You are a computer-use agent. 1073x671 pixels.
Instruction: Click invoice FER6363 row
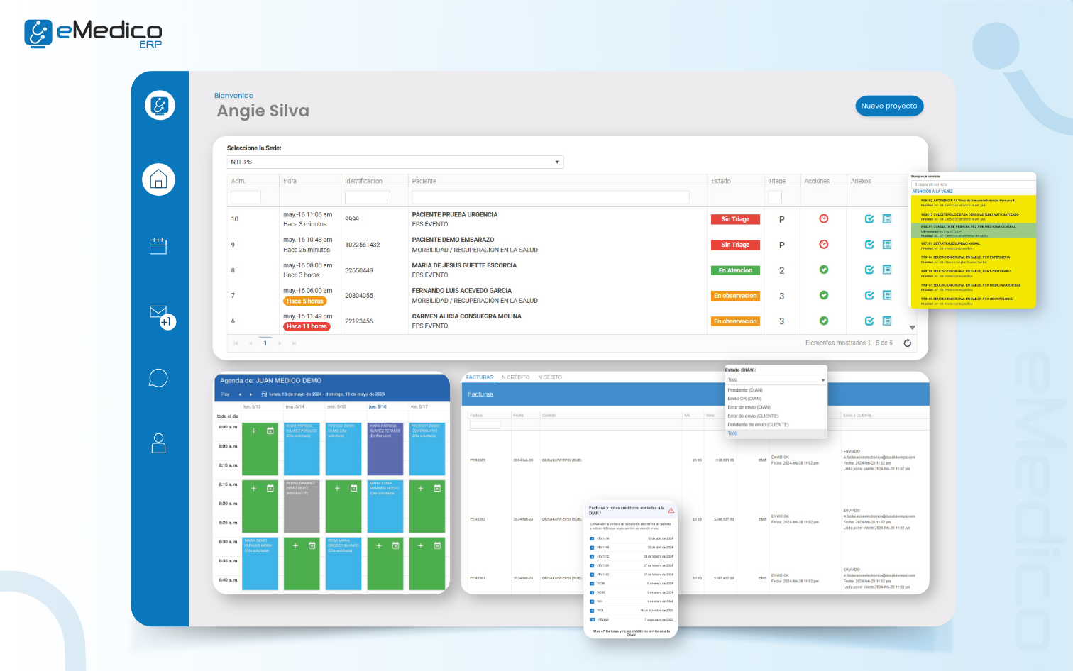[x=695, y=460]
